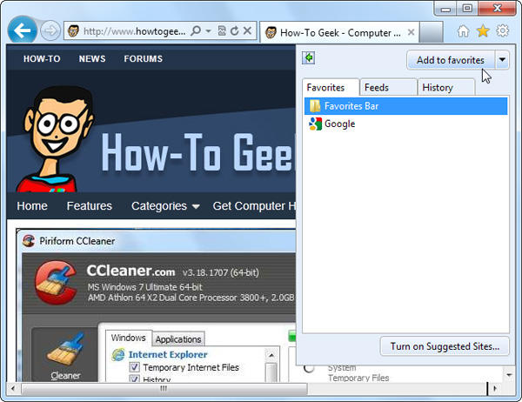This screenshot has width=522, height=402.
Task: Click Add to favorites button
Action: (451, 60)
